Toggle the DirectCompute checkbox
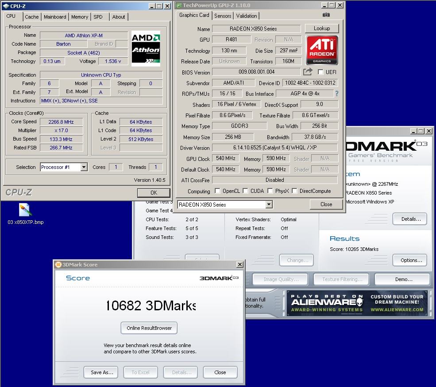 coord(294,191)
